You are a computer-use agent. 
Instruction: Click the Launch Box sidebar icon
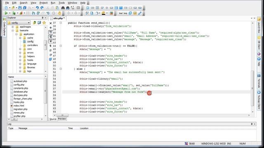[259, 19]
